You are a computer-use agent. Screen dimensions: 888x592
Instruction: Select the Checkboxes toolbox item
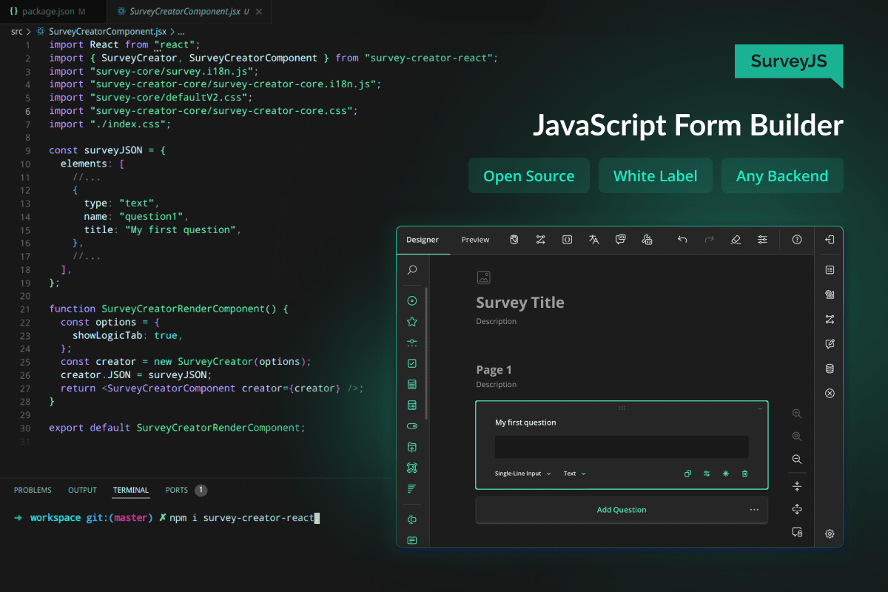[412, 363]
